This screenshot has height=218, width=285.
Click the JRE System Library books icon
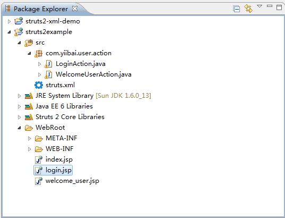pos(29,96)
